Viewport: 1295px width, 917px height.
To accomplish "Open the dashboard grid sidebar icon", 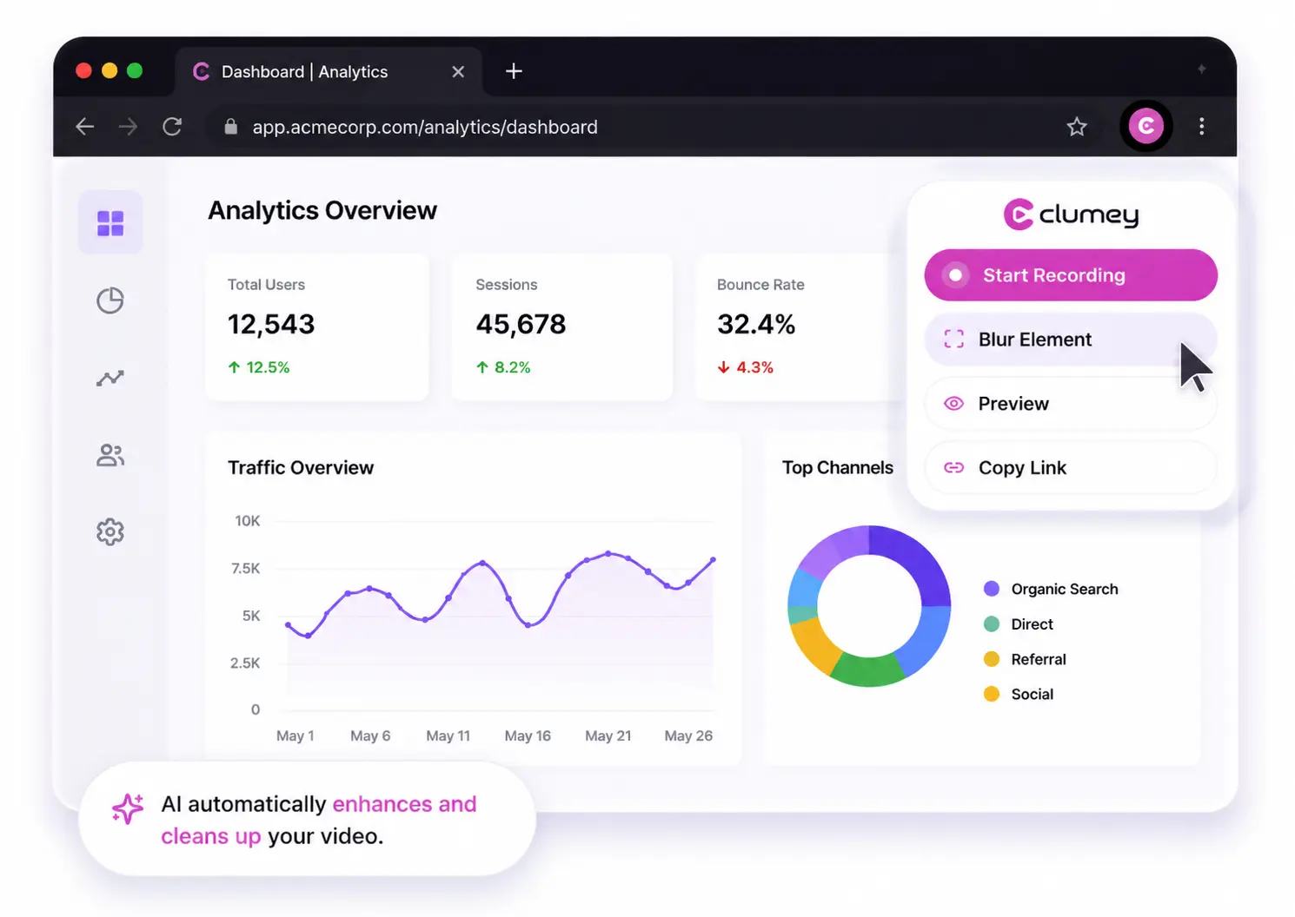I will coord(110,223).
